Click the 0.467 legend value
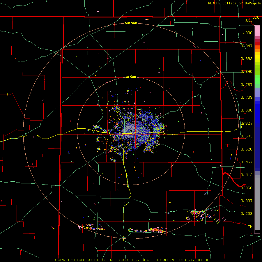Image resolution: width=262 pixels, height=262 pixels. pos(247,162)
